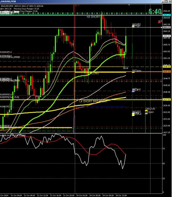The width and height of the screenshot is (172, 197).
Task: Select the yellow 2637.85 price label
Action: (x=167, y=100)
